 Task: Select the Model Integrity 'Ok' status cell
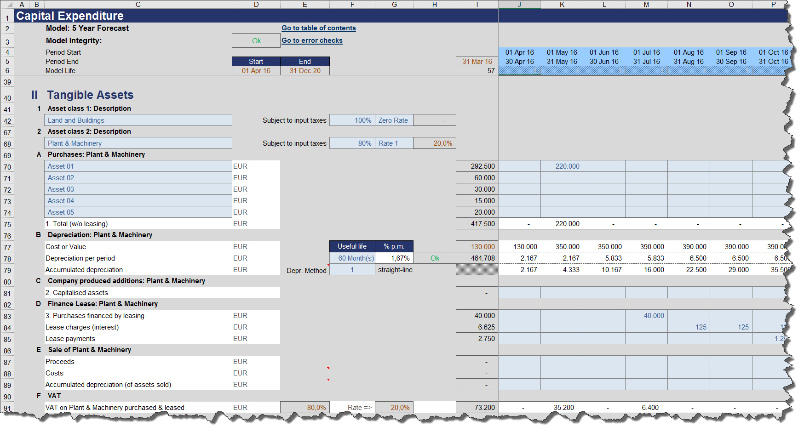coord(256,41)
